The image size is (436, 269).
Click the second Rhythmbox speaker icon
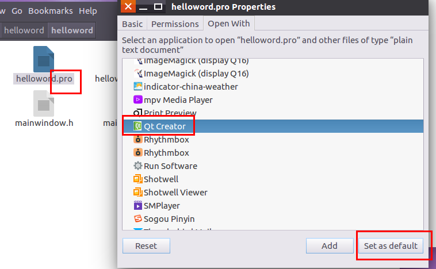pos(137,152)
